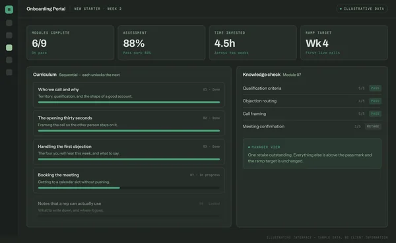
Task: Click the NEW STARTER · WEEK 2 label
Action: [98, 9]
